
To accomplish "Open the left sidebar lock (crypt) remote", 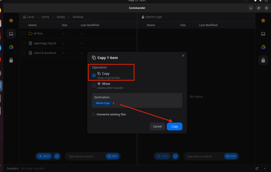I will [11, 60].
